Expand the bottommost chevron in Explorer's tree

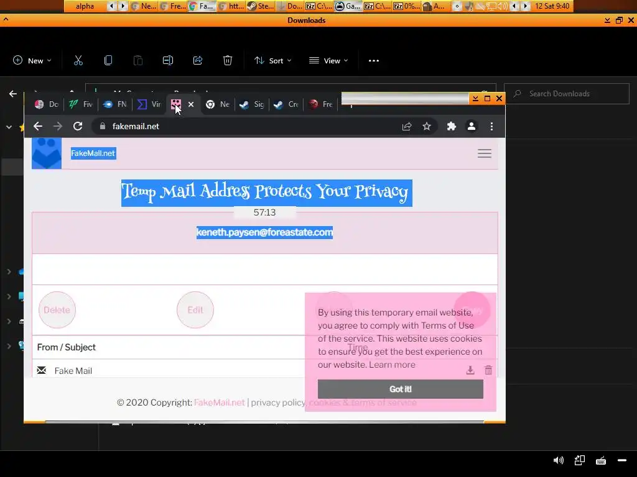click(9, 346)
